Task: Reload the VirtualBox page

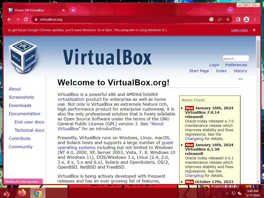Action: 26,19
